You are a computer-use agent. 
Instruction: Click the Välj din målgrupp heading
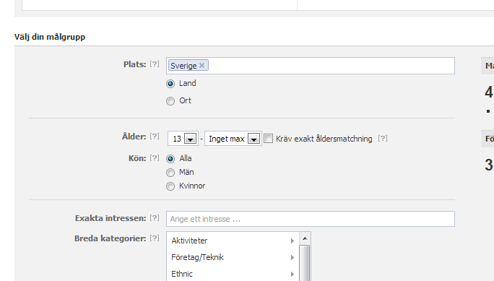click(50, 37)
